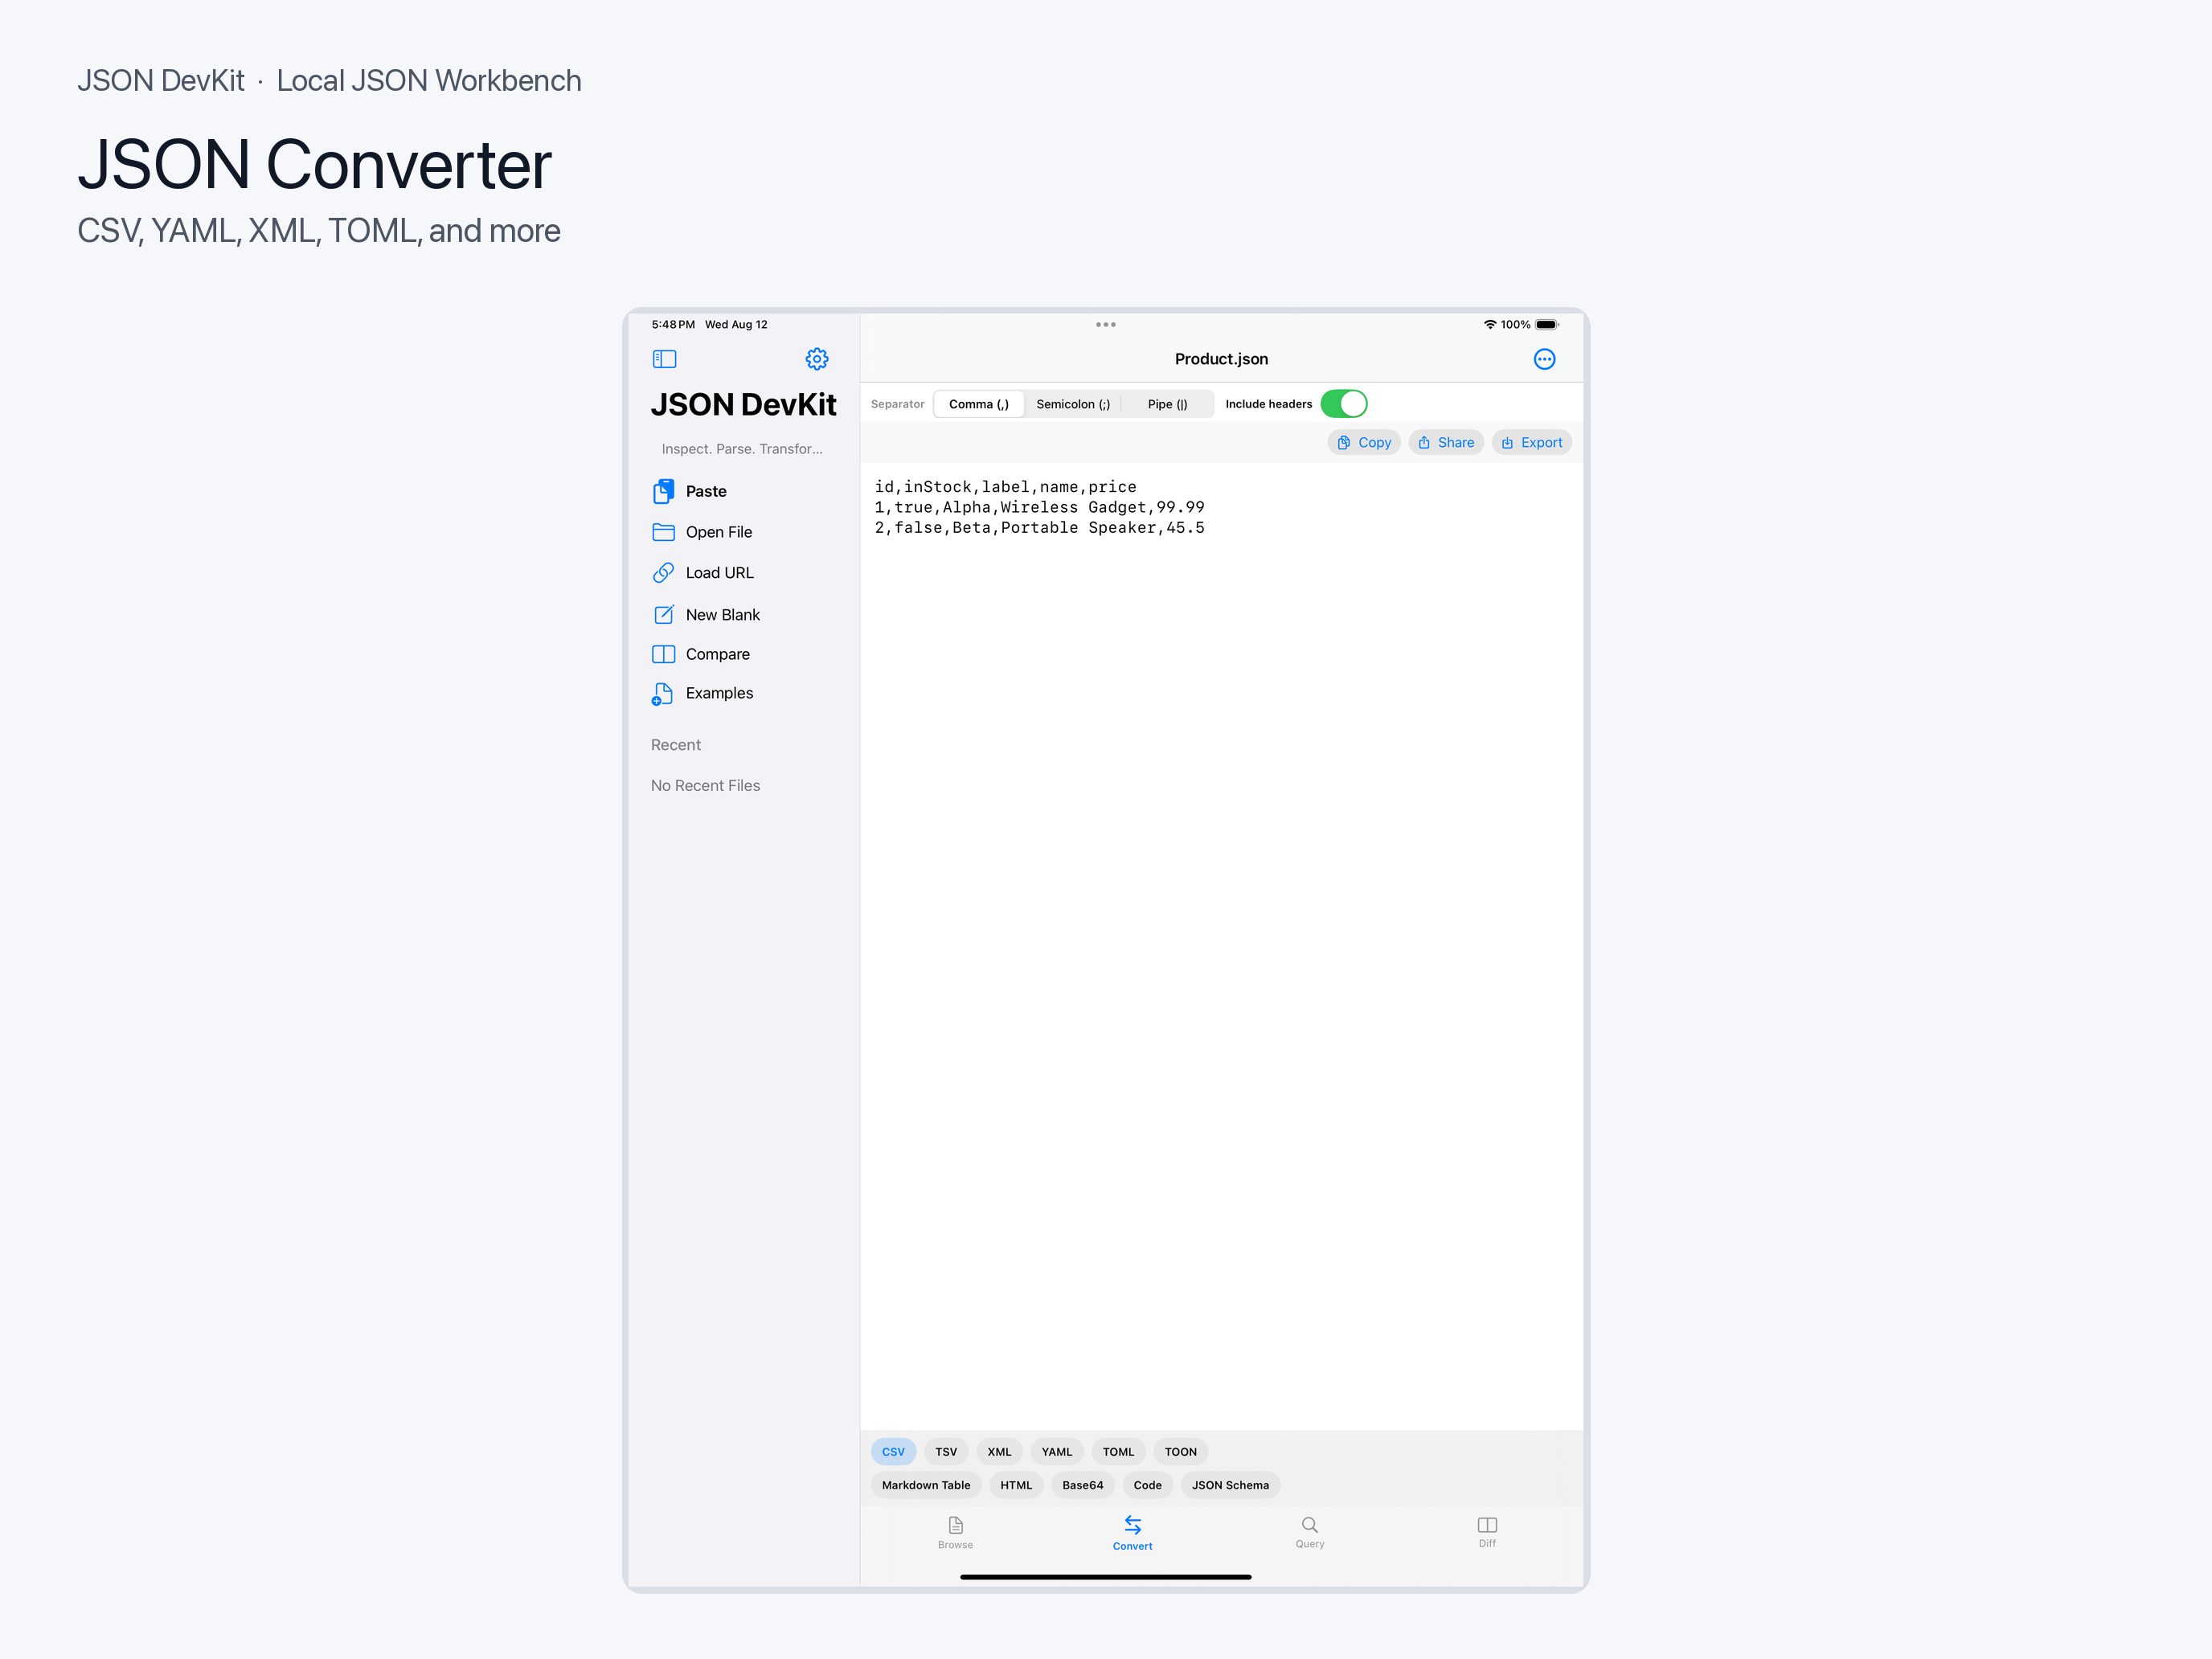Switch to YAML format
2212x1659 pixels.
pyautogui.click(x=1056, y=1452)
